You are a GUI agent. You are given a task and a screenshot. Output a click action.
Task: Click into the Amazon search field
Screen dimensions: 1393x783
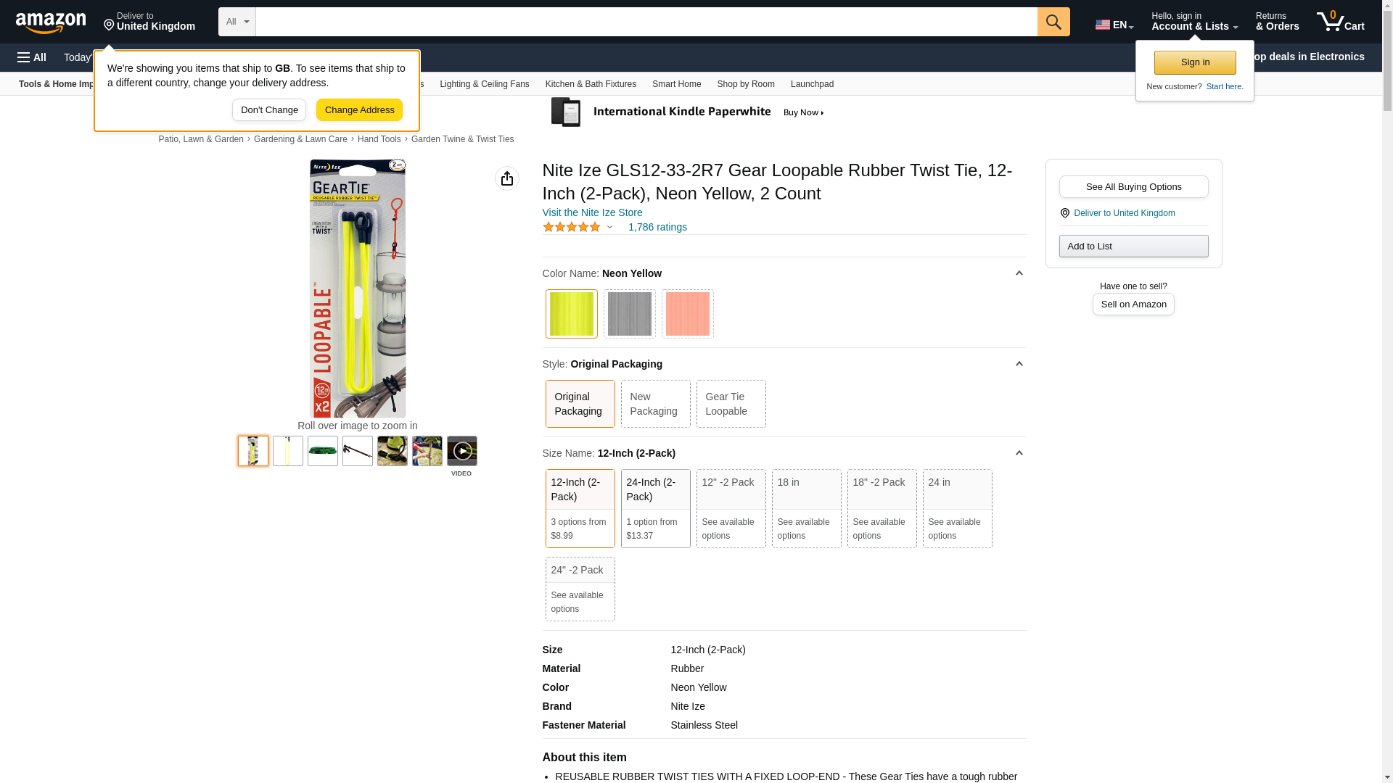[646, 22]
